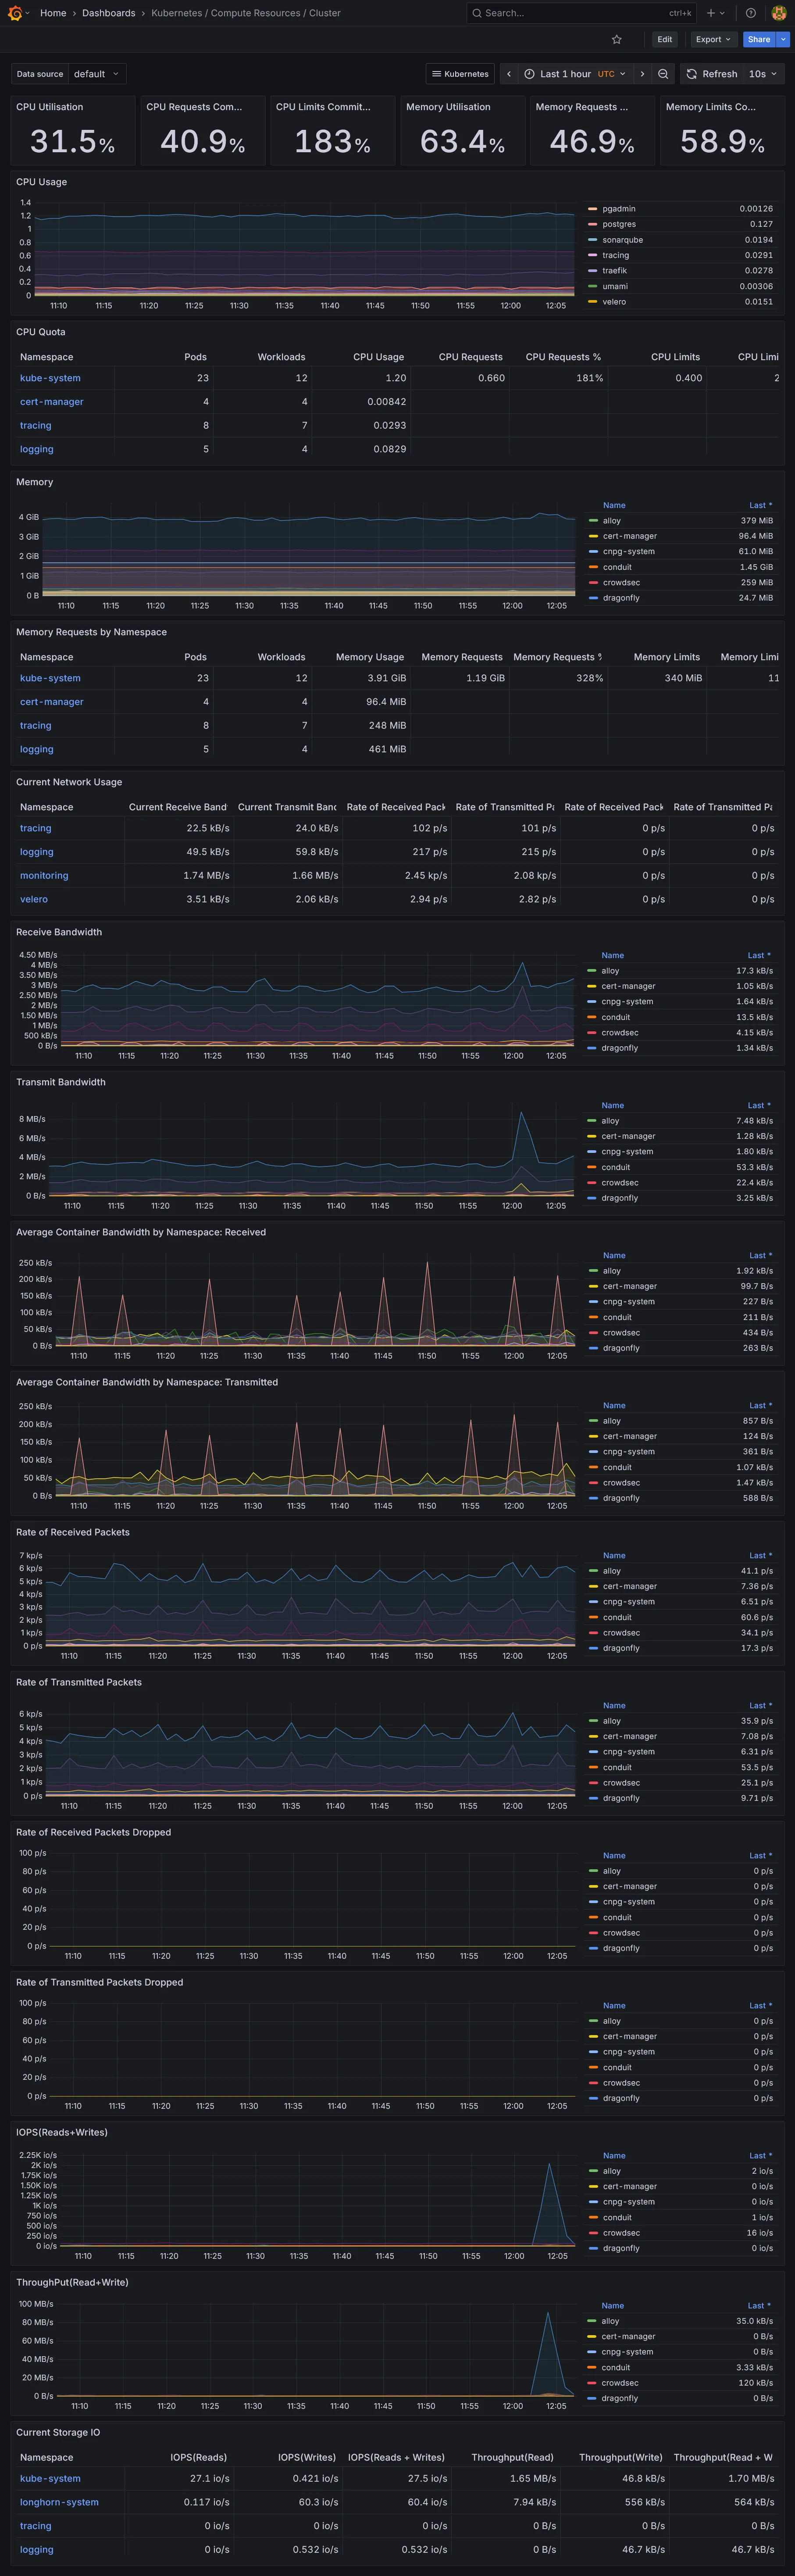Click the Edit button

click(x=664, y=39)
